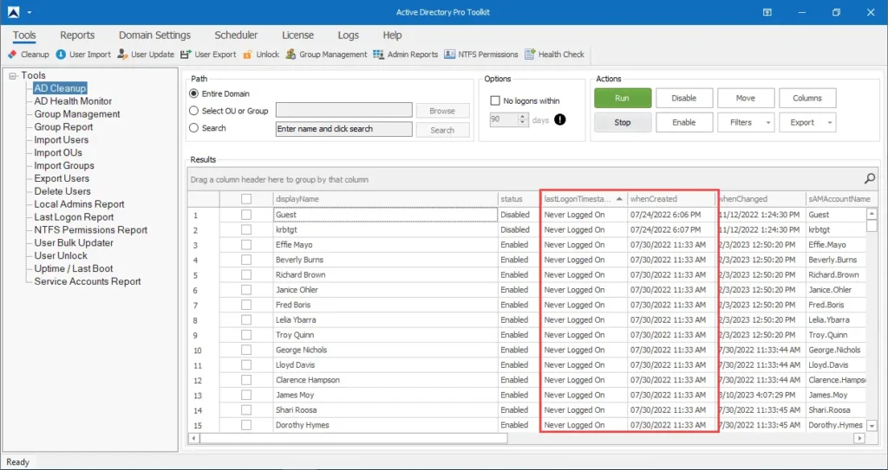Click the horizontal scrollbar right arrow
This screenshot has height=470, width=888.
coord(859,438)
